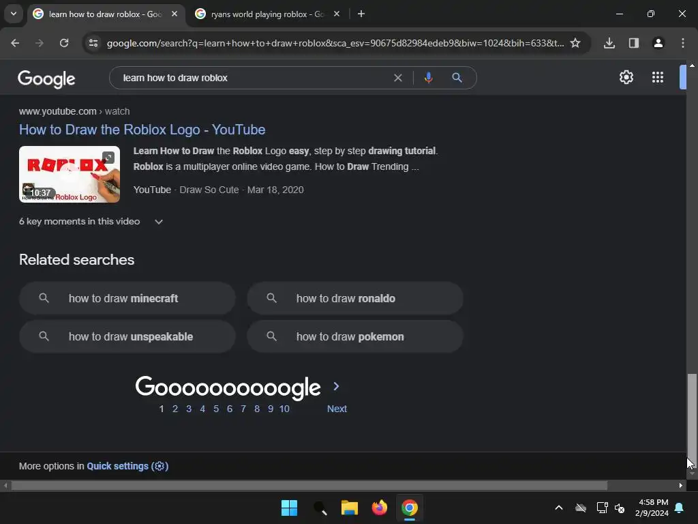Screen dimensions: 698x524
Task: Show hidden system tray icons
Action: coord(559,508)
